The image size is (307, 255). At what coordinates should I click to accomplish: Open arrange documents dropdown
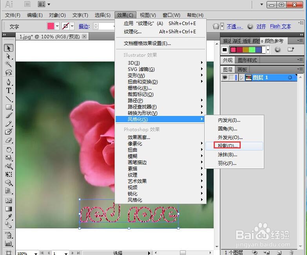click(x=44, y=4)
